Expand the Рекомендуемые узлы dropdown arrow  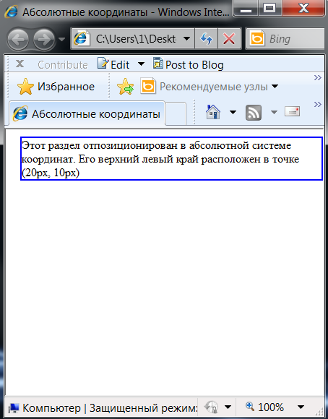275,87
